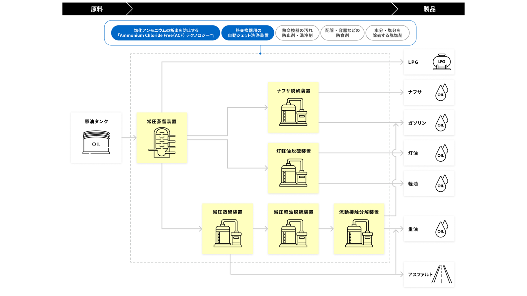Screen dimensions: 527x296
Task: Select the 流動接触分解装置 unit icon
Action: coord(359,234)
